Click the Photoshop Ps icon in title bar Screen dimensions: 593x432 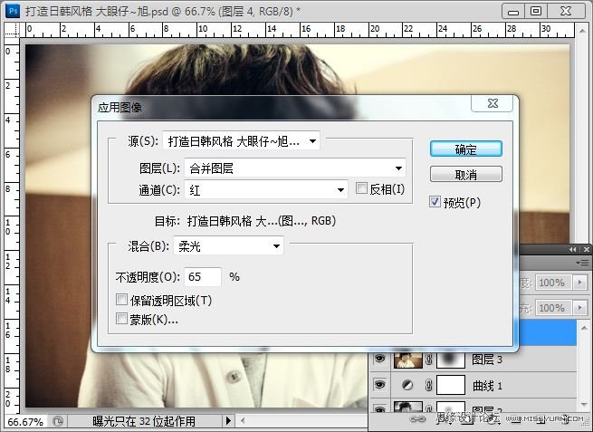13,11
